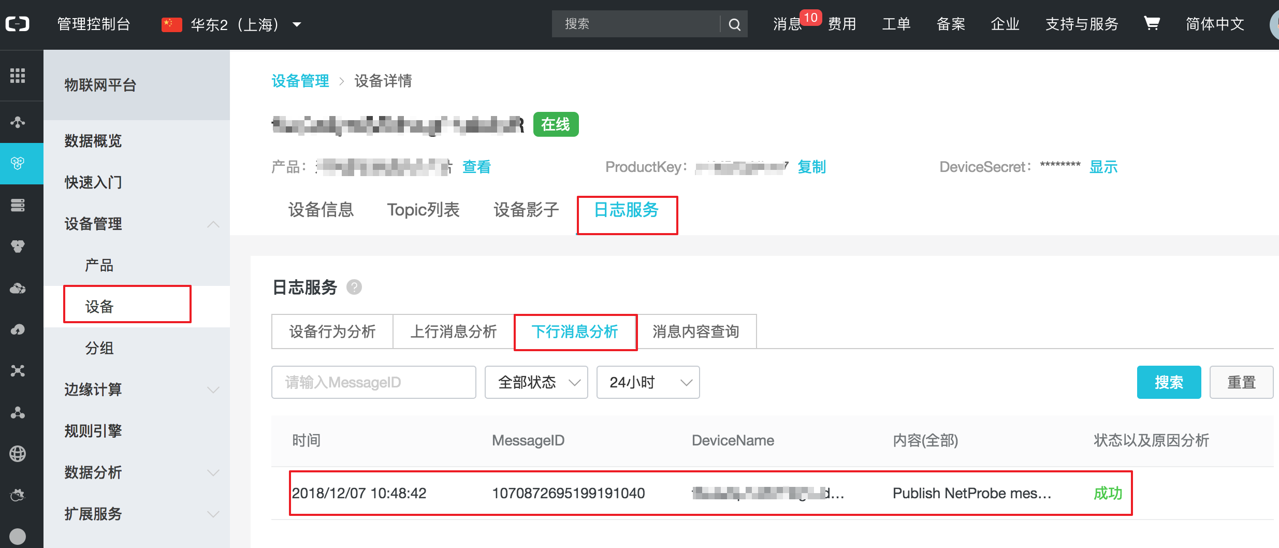Focus the 请输入MessageID input field

tap(374, 382)
